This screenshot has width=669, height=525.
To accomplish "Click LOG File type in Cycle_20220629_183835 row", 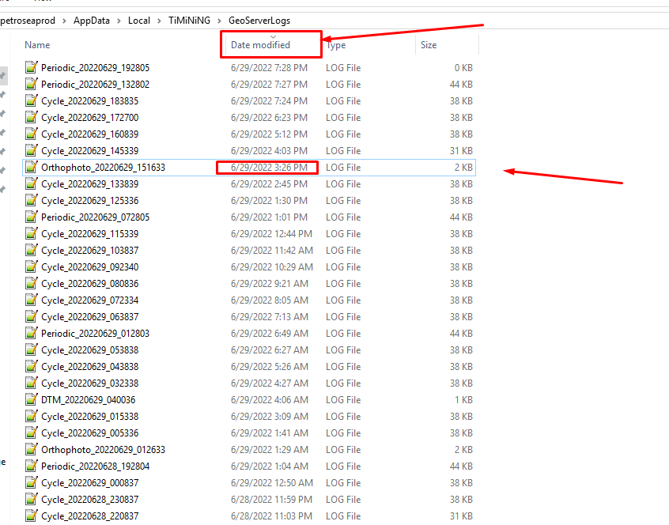I will point(343,101).
